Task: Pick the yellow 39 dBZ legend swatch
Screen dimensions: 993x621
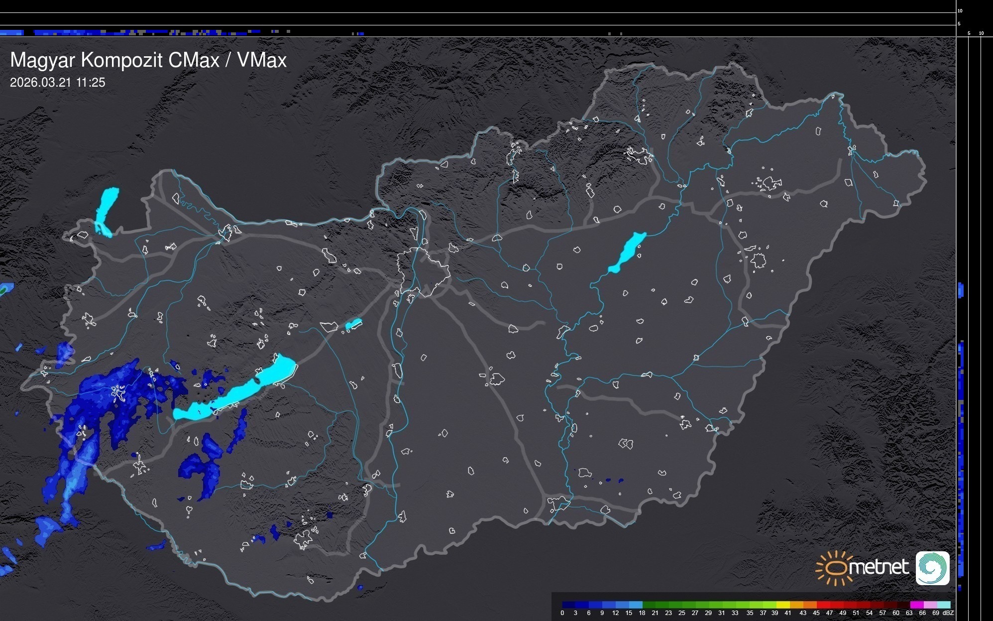Action: coord(783,605)
